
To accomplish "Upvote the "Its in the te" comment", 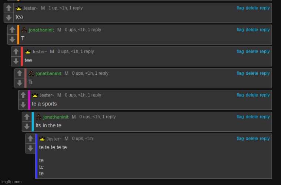I will coord(27,117).
